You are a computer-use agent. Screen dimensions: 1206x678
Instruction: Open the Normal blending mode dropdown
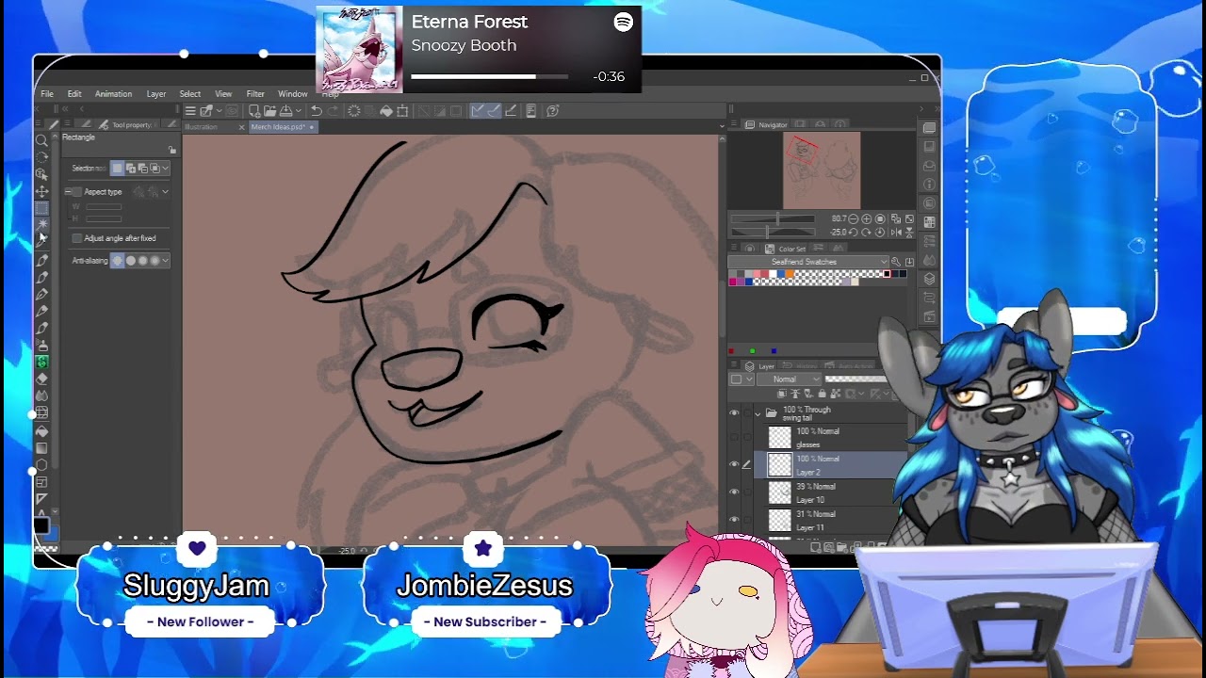coord(789,379)
